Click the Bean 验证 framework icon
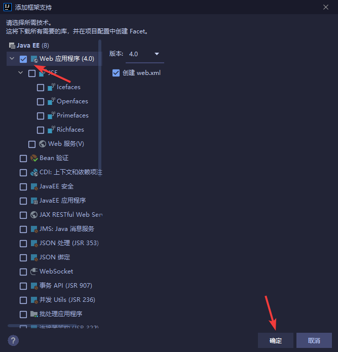The image size is (338, 352). (x=34, y=158)
